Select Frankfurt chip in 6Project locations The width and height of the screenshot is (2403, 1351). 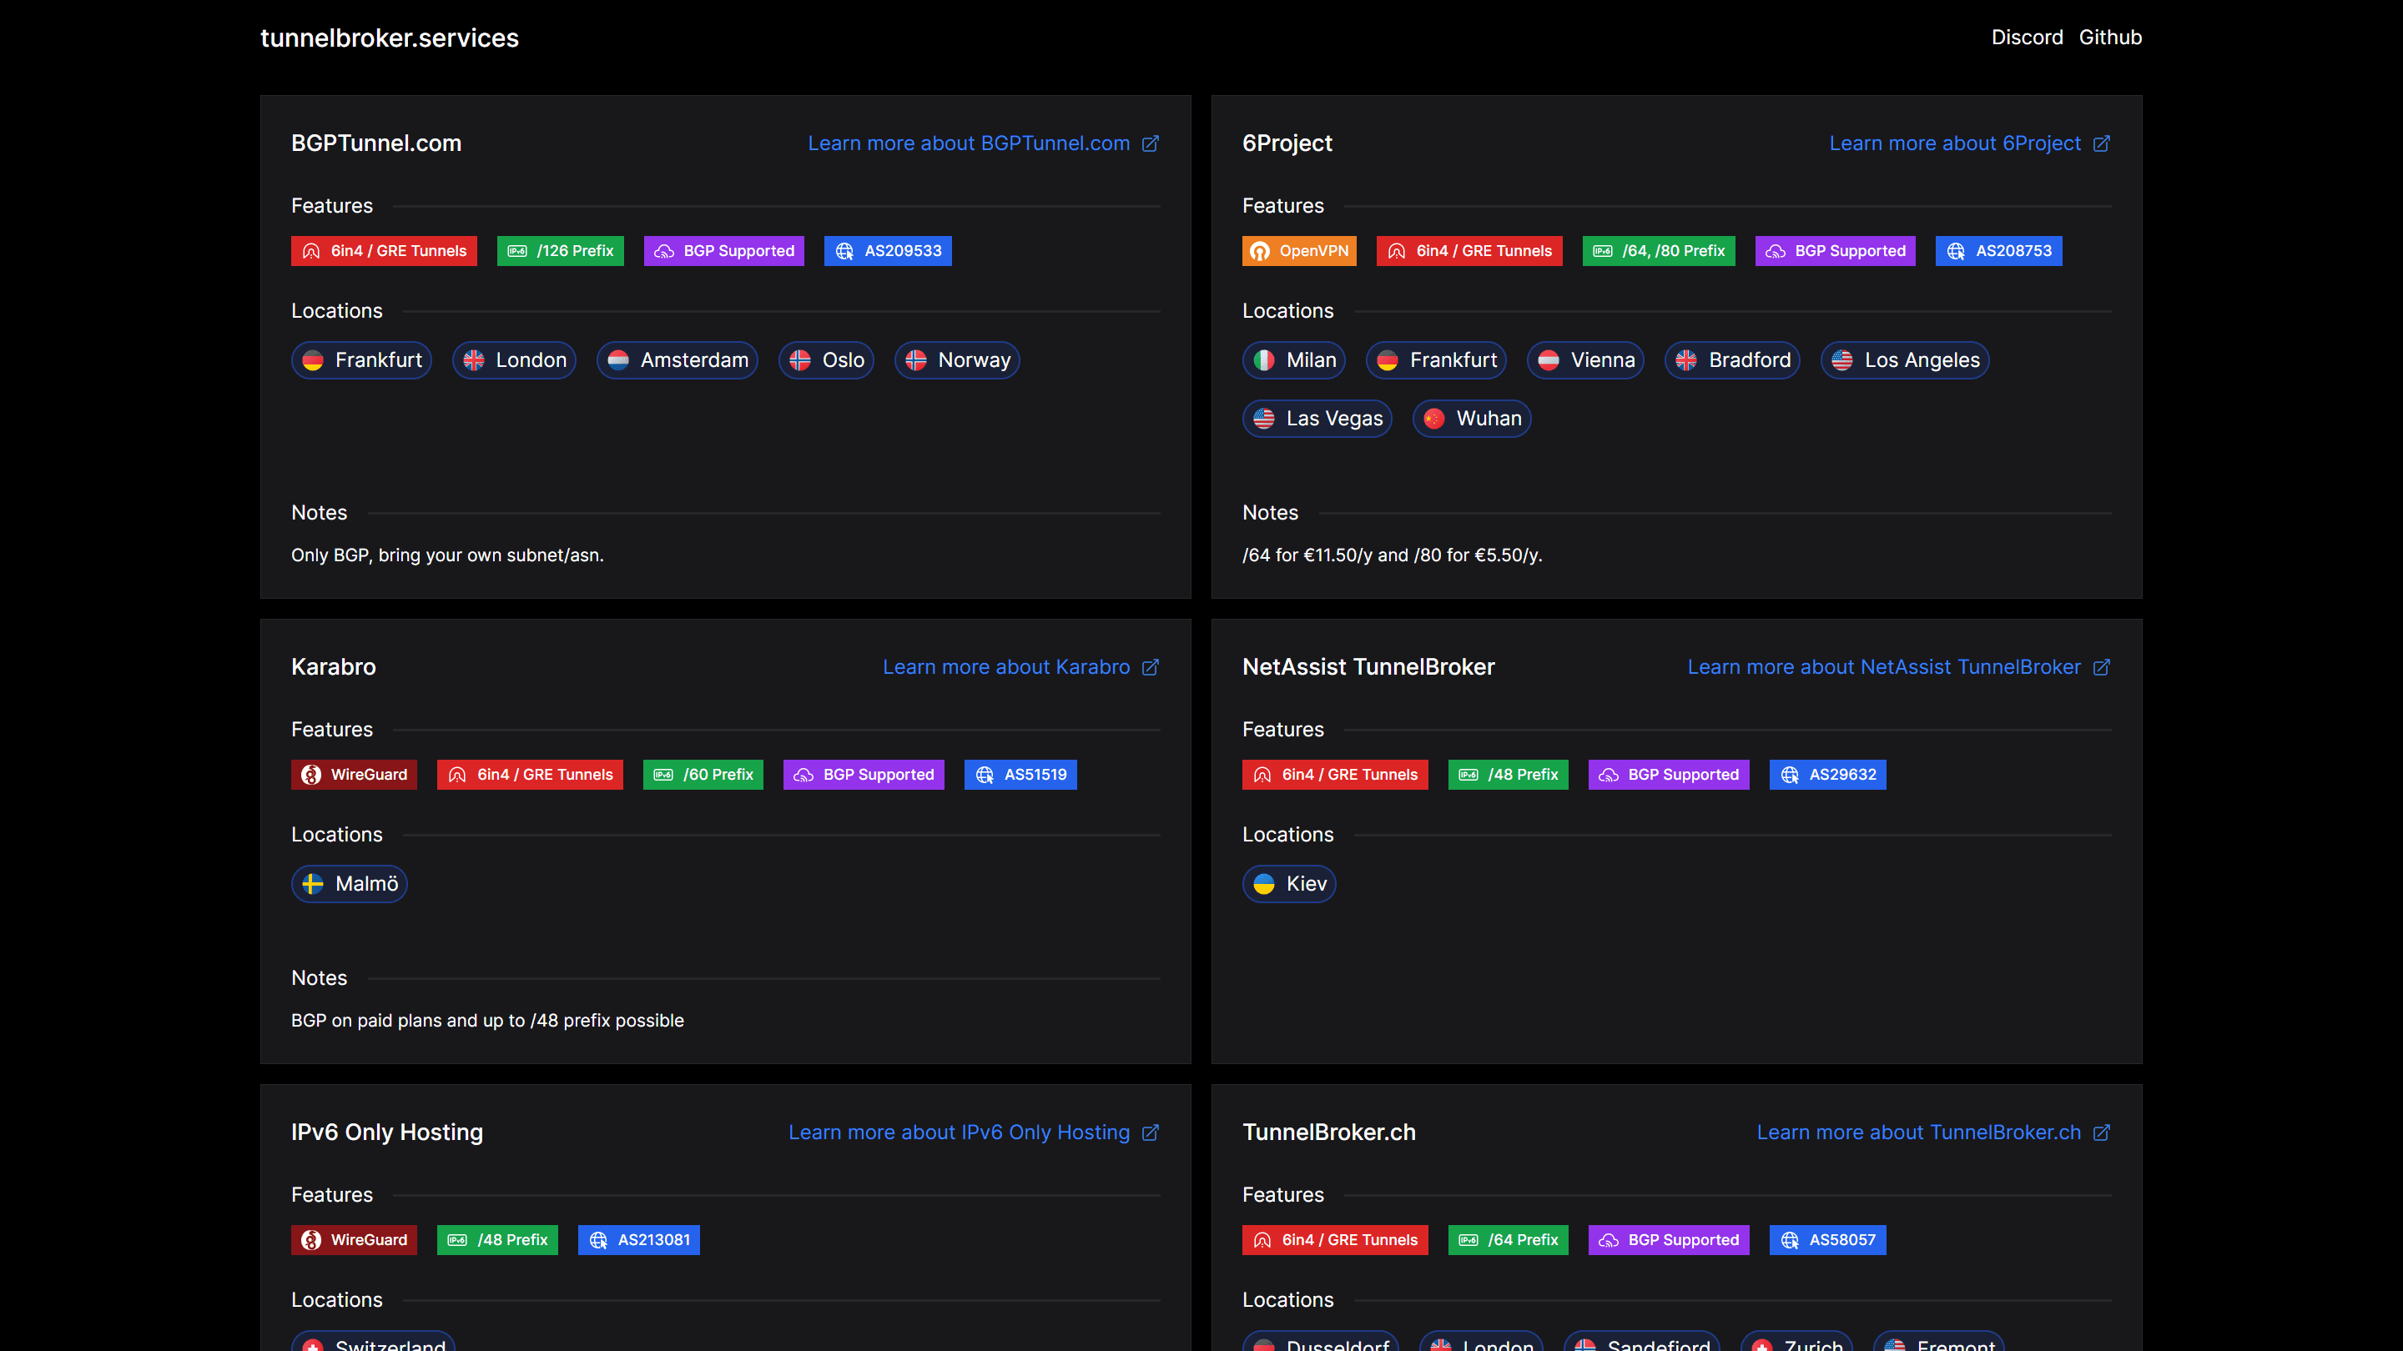[1437, 361]
